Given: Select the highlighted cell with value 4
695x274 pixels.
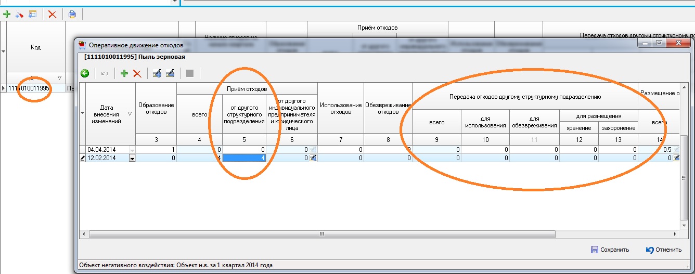Looking at the screenshot, I should (244, 158).
